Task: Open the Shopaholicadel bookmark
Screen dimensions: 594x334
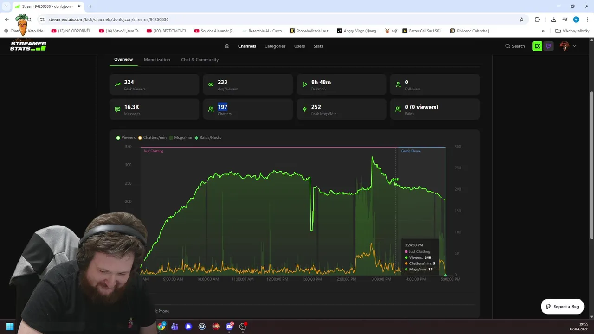Action: coord(310,31)
